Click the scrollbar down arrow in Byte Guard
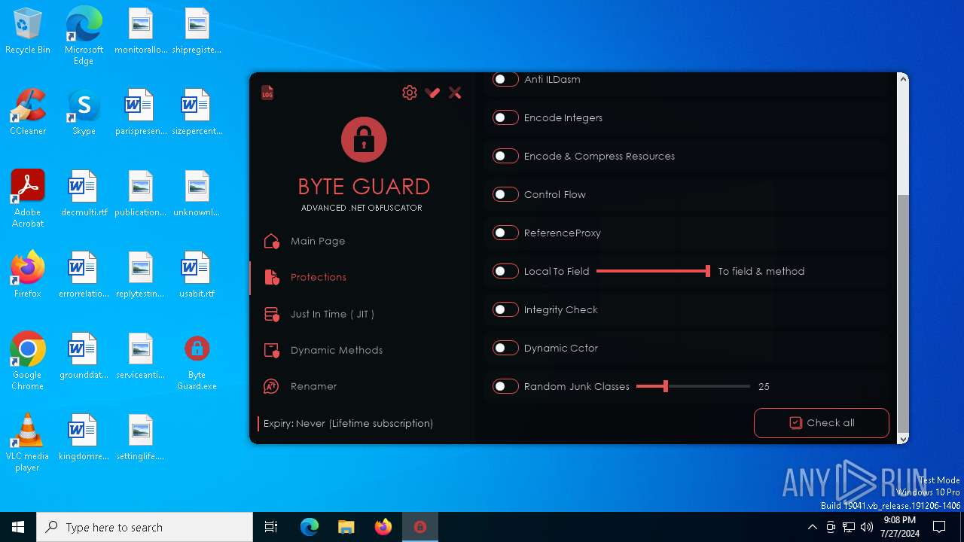 pyautogui.click(x=903, y=438)
